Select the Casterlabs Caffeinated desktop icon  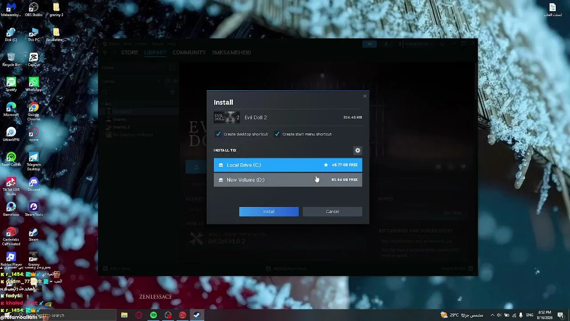pyautogui.click(x=11, y=236)
